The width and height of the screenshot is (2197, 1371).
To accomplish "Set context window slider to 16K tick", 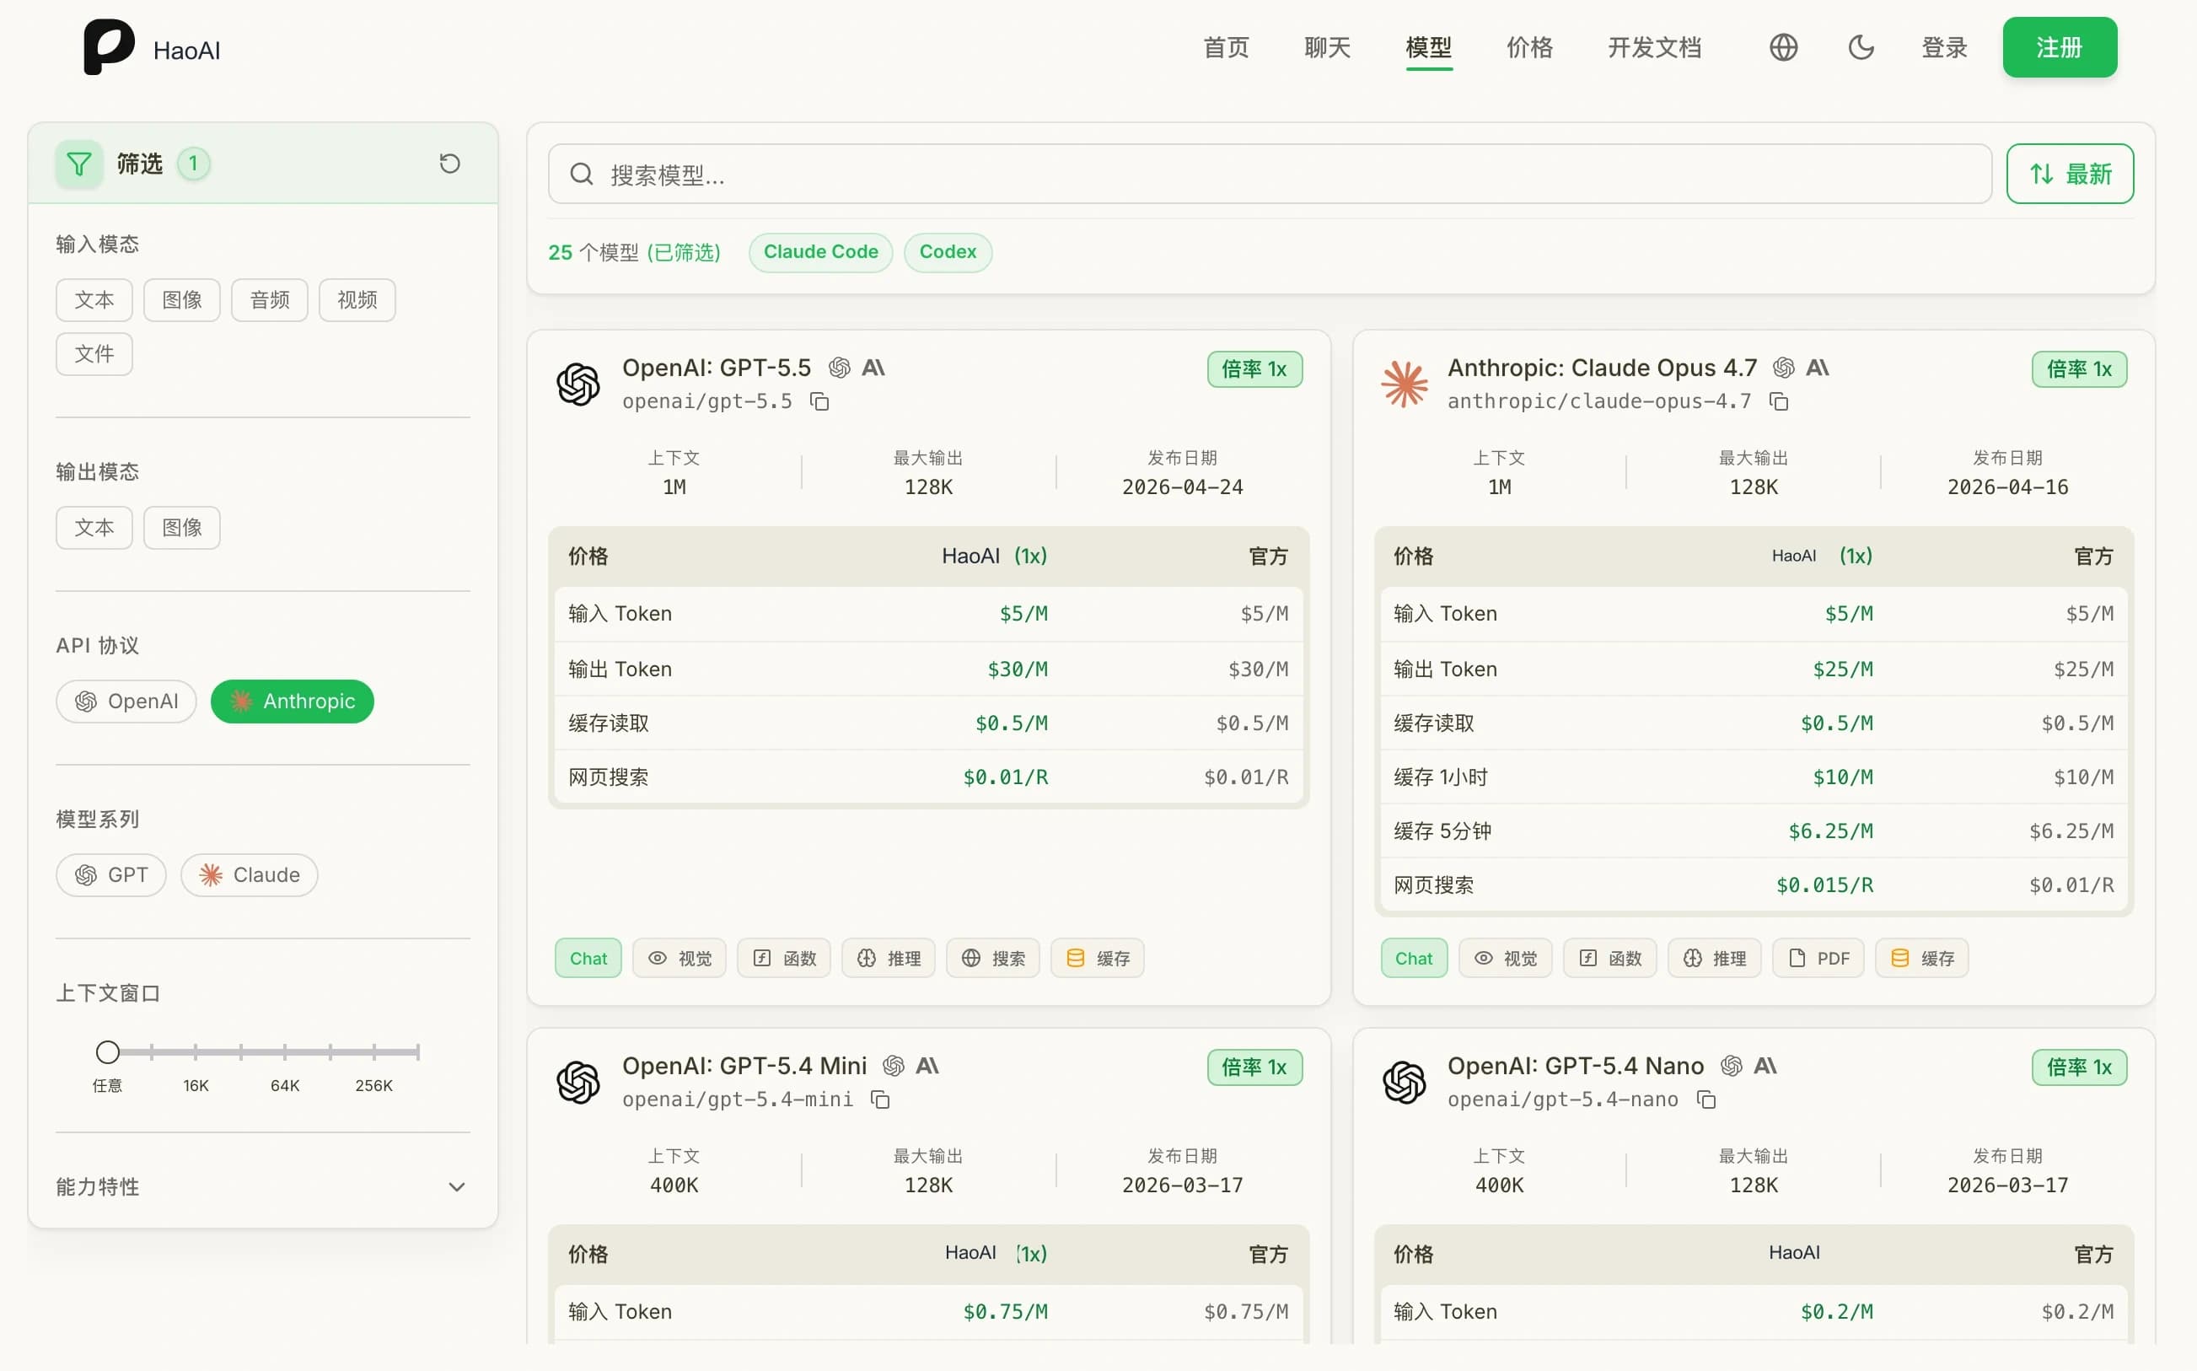I will (196, 1053).
